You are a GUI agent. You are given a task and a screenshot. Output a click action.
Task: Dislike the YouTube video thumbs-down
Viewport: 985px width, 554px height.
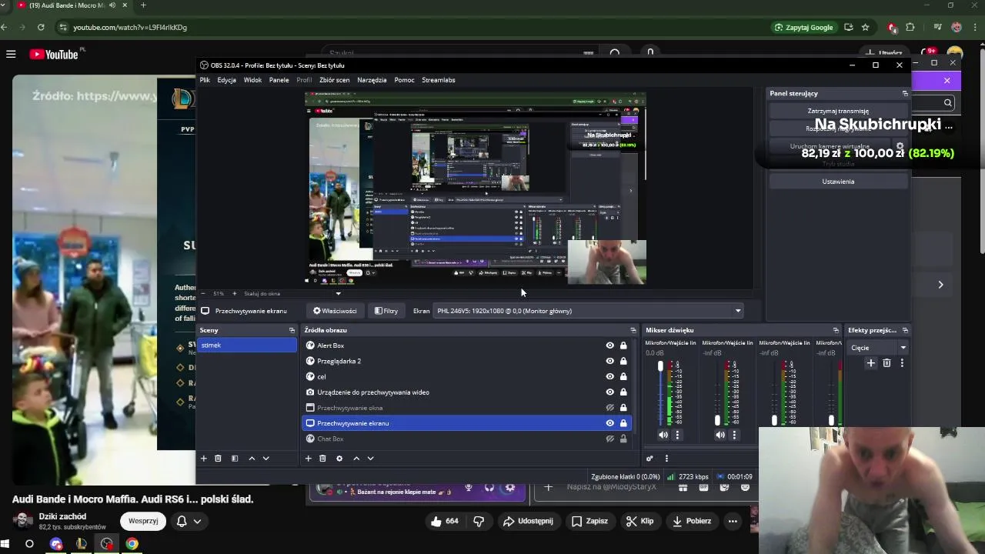(479, 521)
